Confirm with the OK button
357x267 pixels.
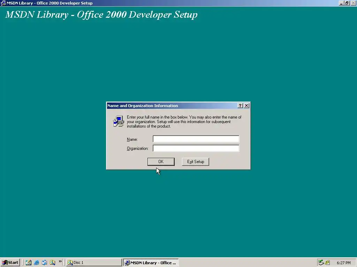pyautogui.click(x=161, y=162)
